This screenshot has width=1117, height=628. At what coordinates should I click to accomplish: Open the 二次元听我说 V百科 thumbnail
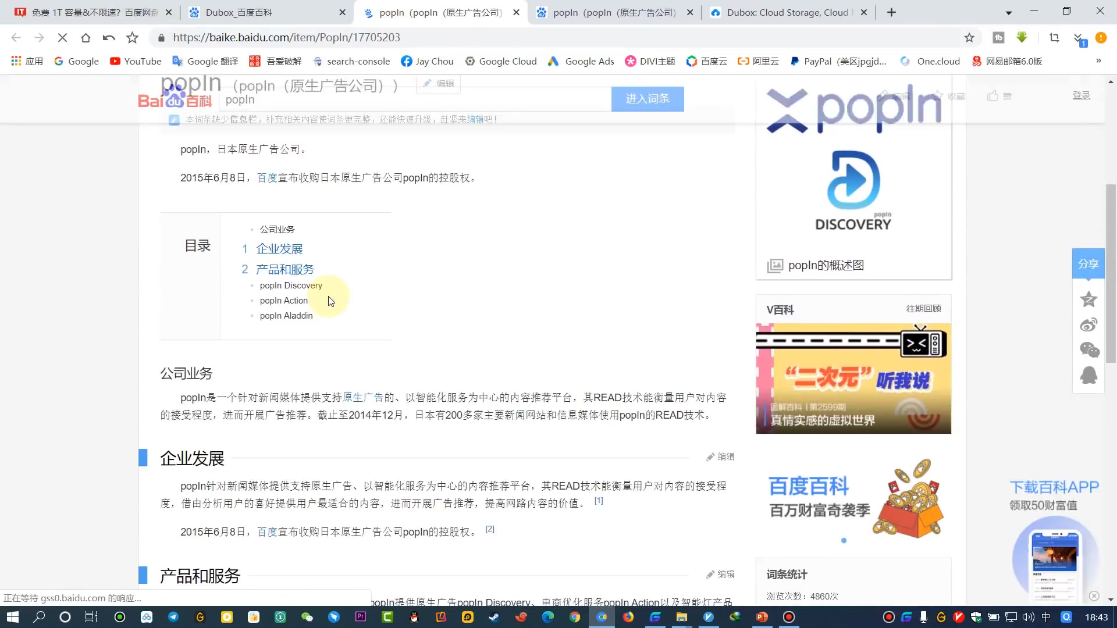853,379
